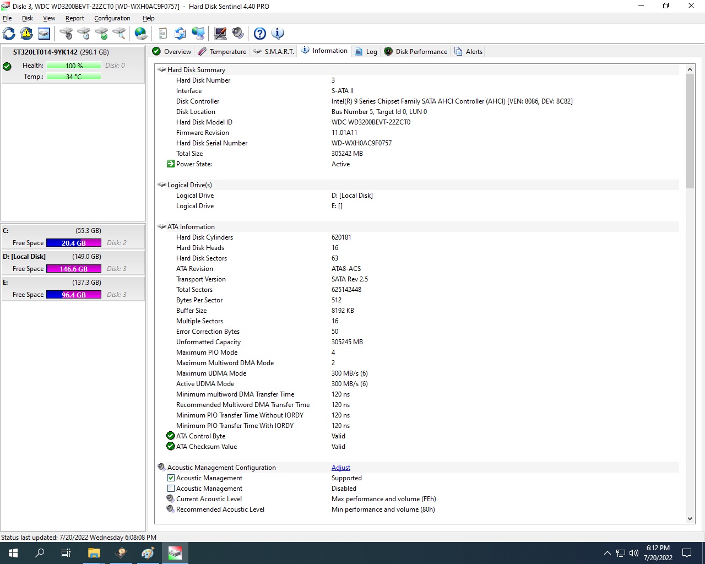Click the green health check icon for ST320LT014
Image resolution: width=705 pixels, height=564 pixels.
(7, 67)
